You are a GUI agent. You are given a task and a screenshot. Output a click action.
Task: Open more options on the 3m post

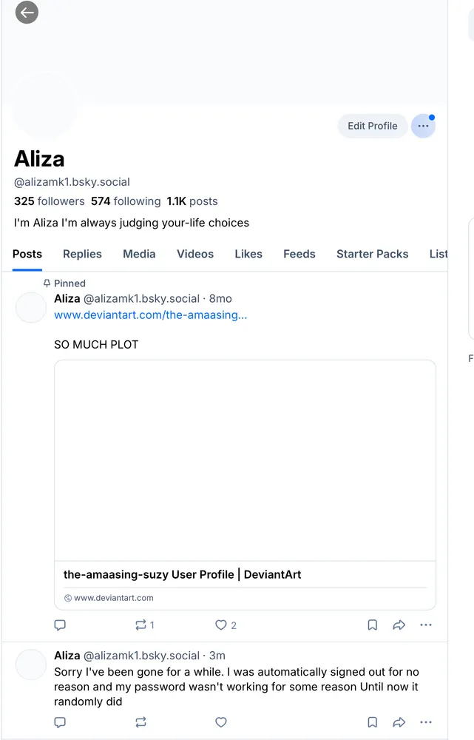(426, 722)
